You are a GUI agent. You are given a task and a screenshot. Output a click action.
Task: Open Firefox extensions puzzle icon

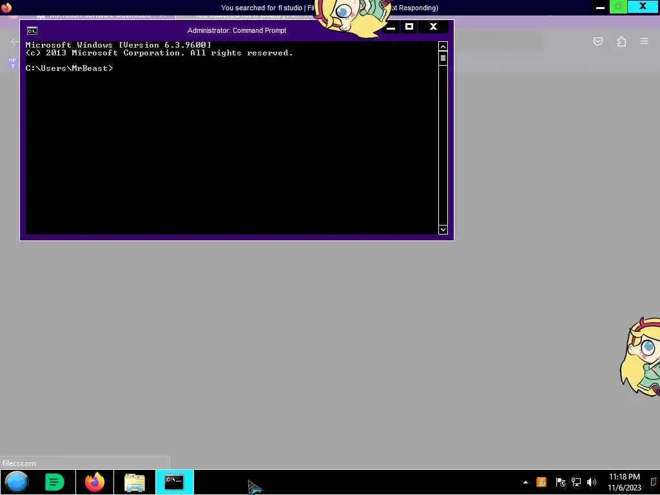[621, 41]
